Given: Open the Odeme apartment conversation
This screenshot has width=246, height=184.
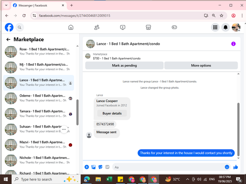Looking at the screenshot, I should pos(38,98).
